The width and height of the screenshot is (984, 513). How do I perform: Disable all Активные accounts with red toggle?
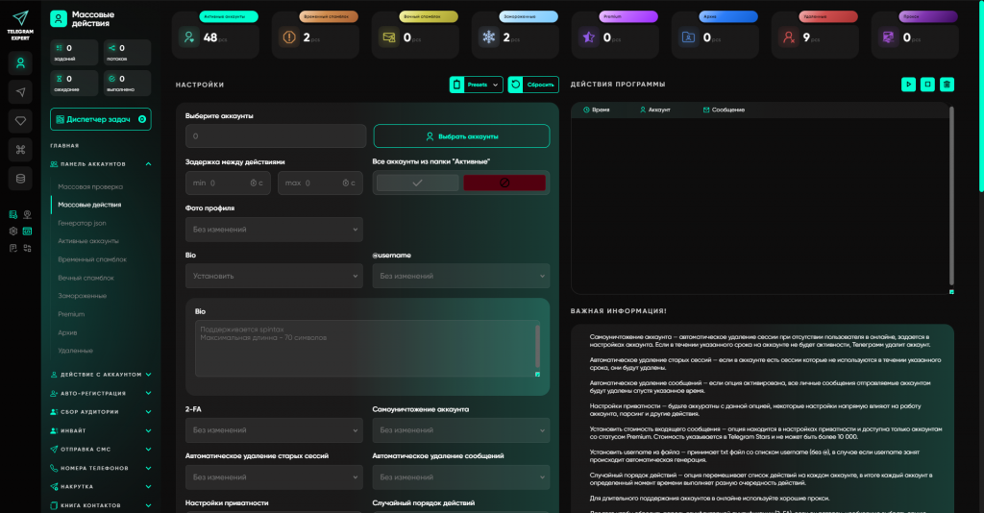[x=504, y=183]
